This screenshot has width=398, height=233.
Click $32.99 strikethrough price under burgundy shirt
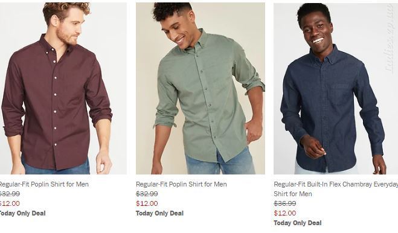coord(10,194)
